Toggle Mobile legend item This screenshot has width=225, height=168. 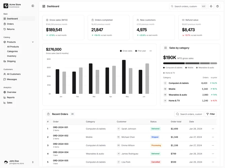point(189,68)
